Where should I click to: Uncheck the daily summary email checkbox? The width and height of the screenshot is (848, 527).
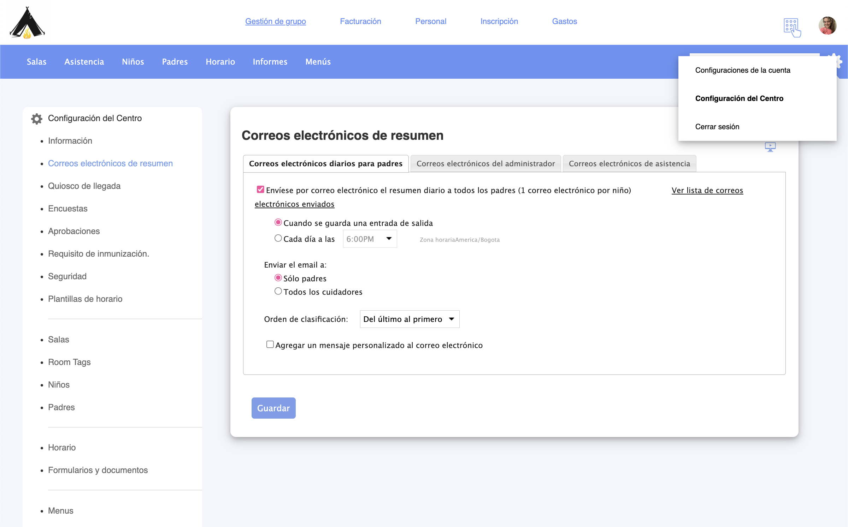click(260, 190)
